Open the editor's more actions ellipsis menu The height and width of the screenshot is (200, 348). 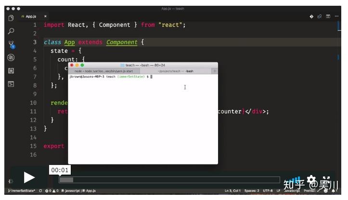336,16
